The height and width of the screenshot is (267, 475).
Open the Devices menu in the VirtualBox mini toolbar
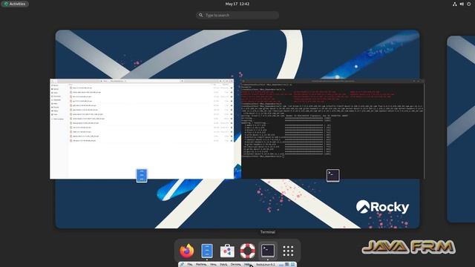[236, 265]
